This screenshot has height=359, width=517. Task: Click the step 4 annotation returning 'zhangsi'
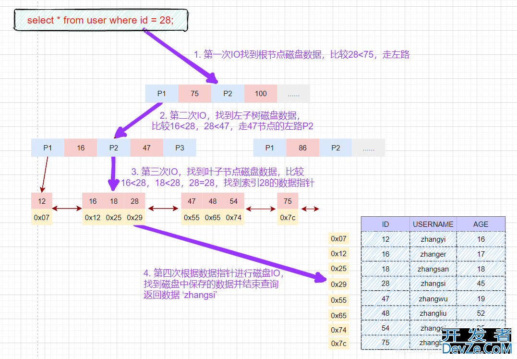(213, 284)
